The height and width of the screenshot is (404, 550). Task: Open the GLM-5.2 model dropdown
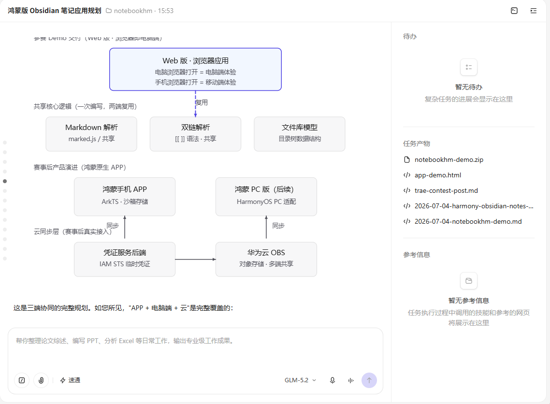[x=300, y=380]
